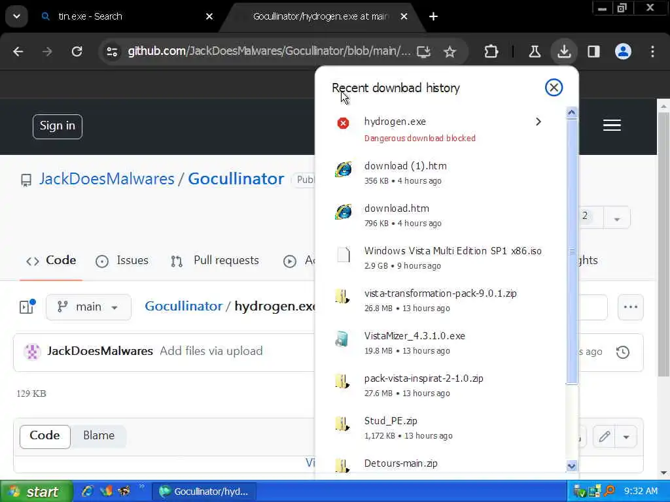Open the three-dot more file actions button
This screenshot has height=502, width=670.
click(x=630, y=307)
